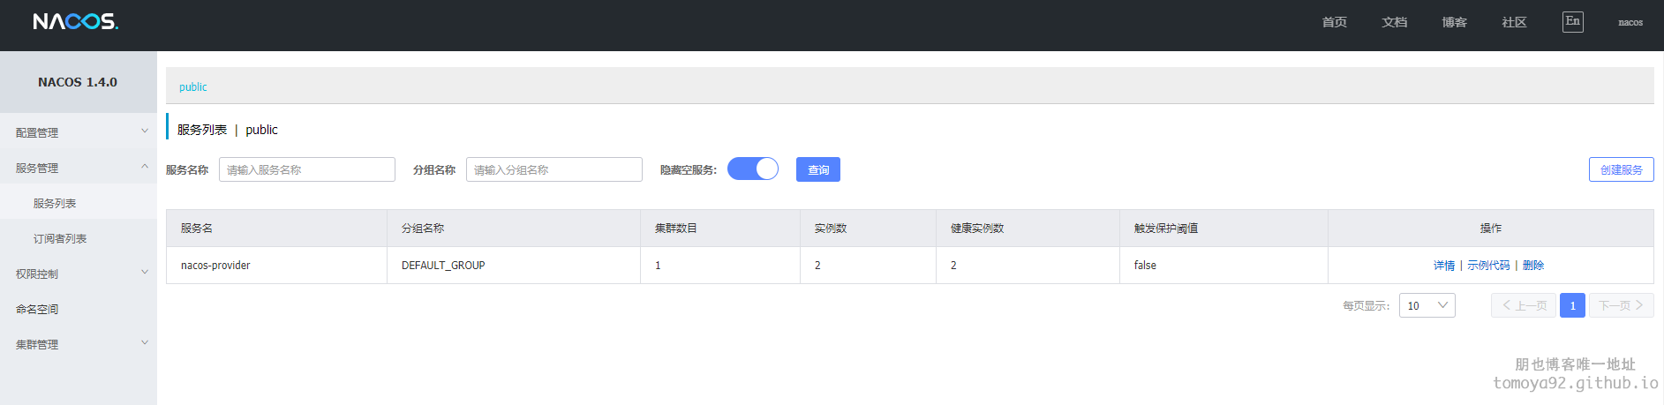Toggle the 隐藏空服务 switch
The height and width of the screenshot is (405, 1664).
(753, 169)
